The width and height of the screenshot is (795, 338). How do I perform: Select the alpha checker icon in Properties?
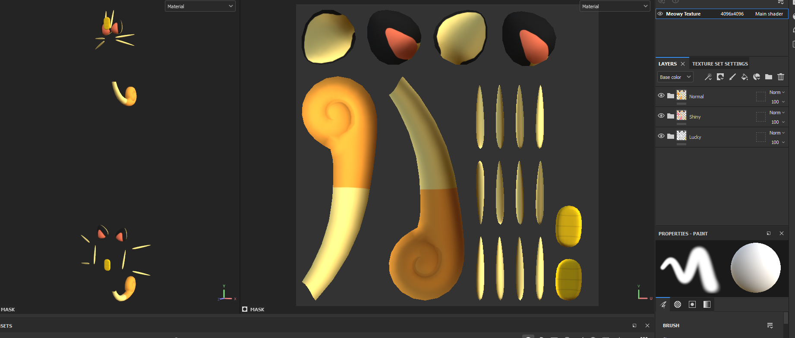(678, 304)
